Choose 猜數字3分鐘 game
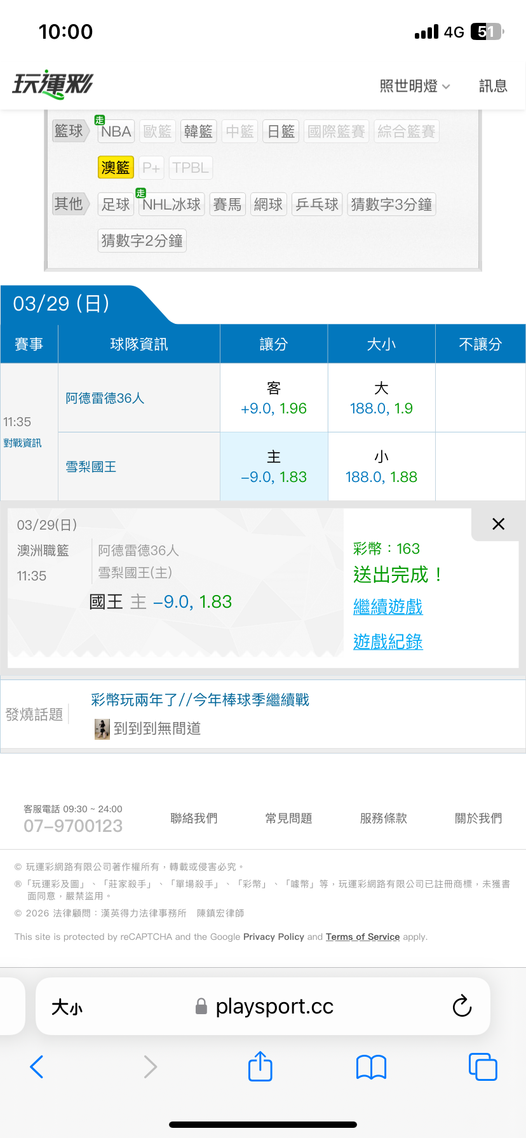This screenshot has height=1138, width=526. 391,204
